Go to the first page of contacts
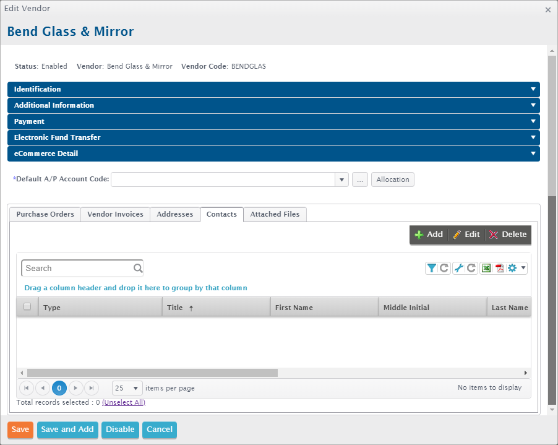Viewport: 558px width, 445px height. coord(27,388)
